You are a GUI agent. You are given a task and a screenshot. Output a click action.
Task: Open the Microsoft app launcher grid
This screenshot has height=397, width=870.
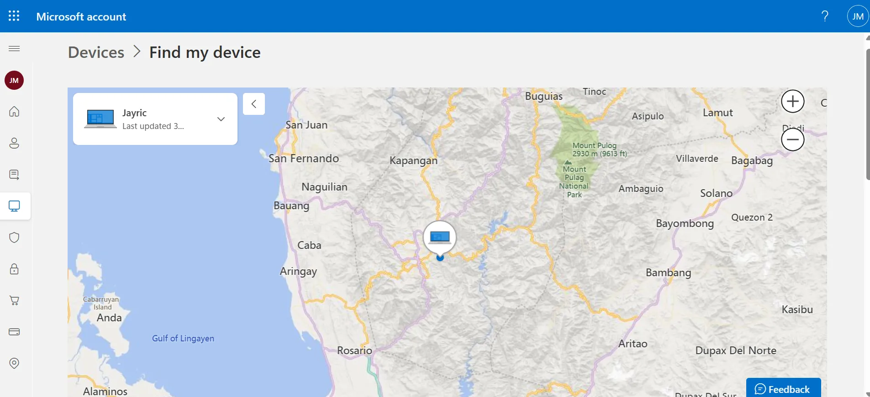pyautogui.click(x=14, y=16)
